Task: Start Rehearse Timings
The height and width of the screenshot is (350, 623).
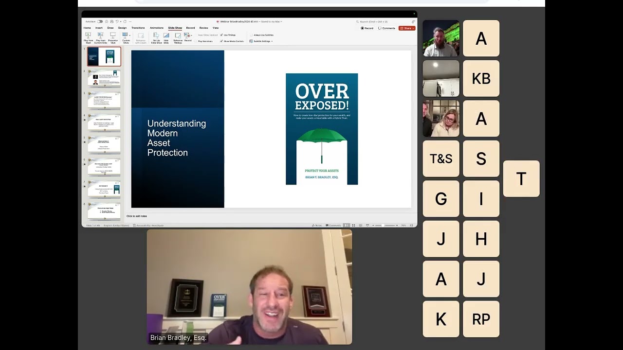Action: tap(178, 35)
